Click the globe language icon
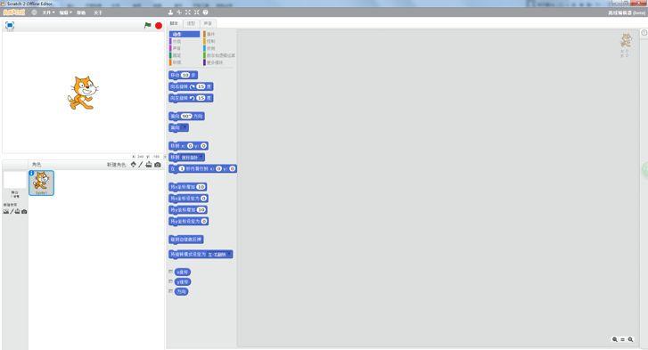648x350 pixels. tap(34, 12)
